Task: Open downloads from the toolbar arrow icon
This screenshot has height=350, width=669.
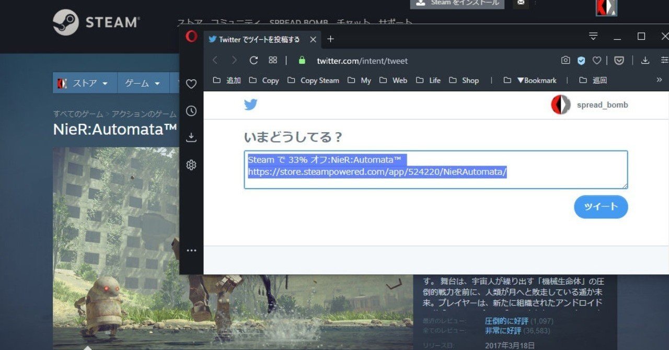Action: 645,61
